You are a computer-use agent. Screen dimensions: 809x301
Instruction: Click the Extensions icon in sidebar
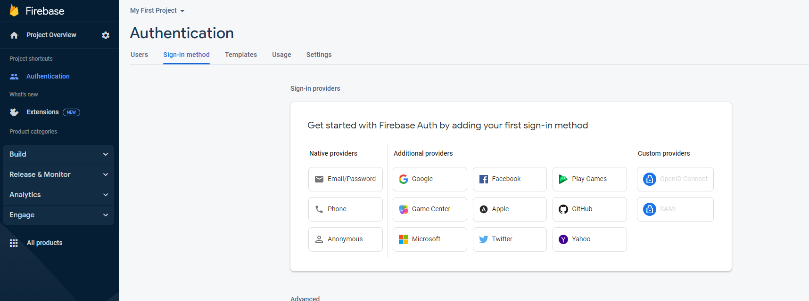tap(14, 112)
